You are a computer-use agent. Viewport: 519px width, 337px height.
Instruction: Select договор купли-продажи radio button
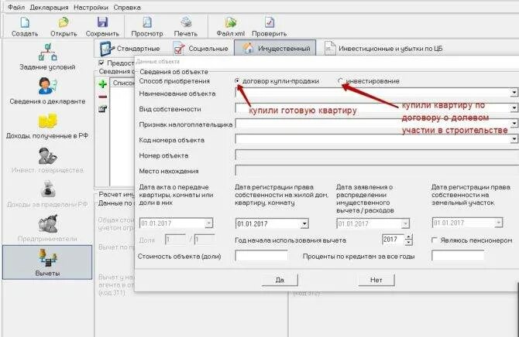[x=237, y=80]
